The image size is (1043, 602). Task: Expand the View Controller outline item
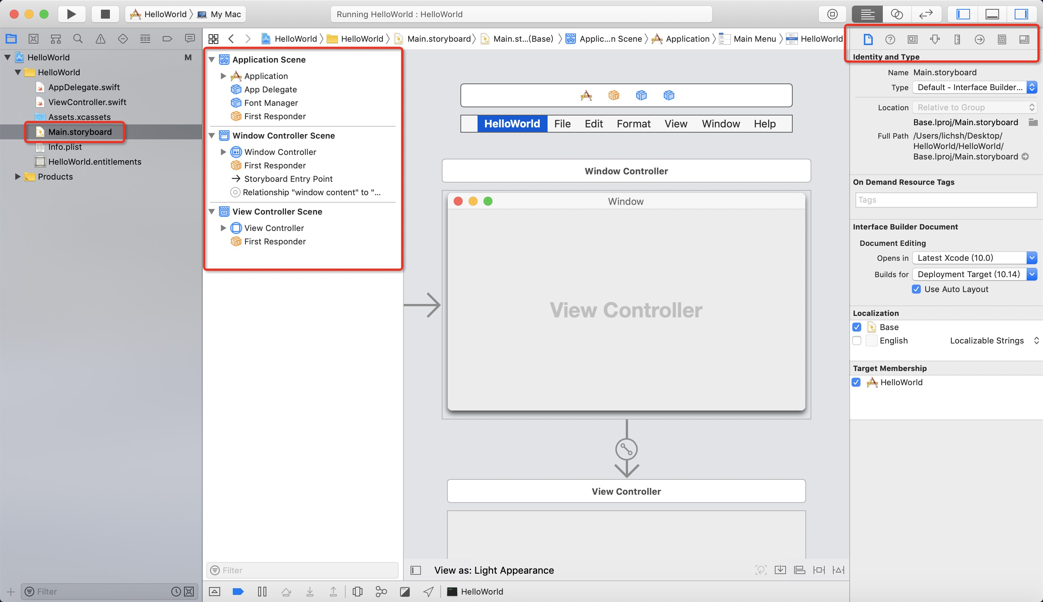(223, 228)
